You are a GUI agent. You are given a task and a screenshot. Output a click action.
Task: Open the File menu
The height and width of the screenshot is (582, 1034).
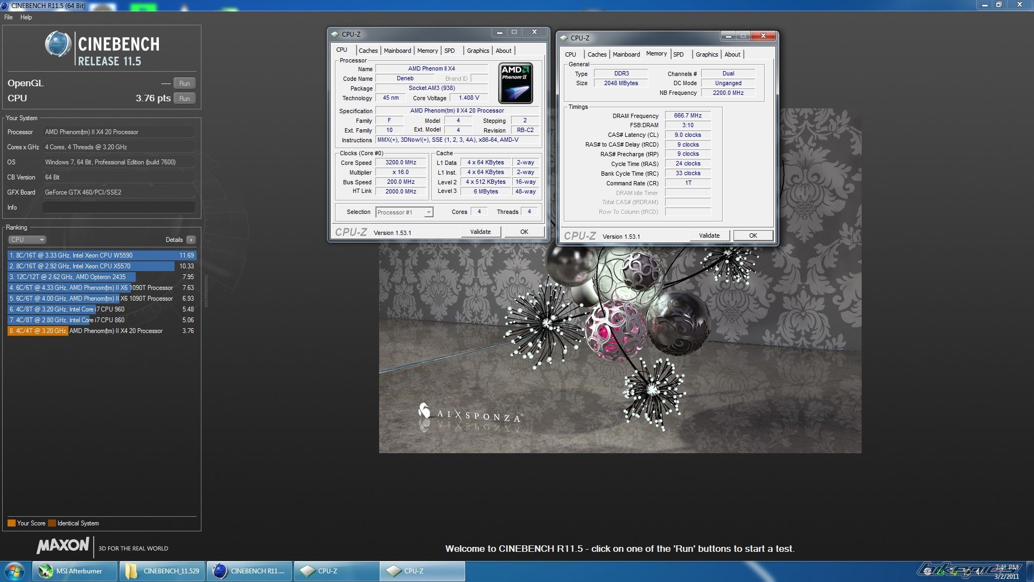tap(9, 17)
